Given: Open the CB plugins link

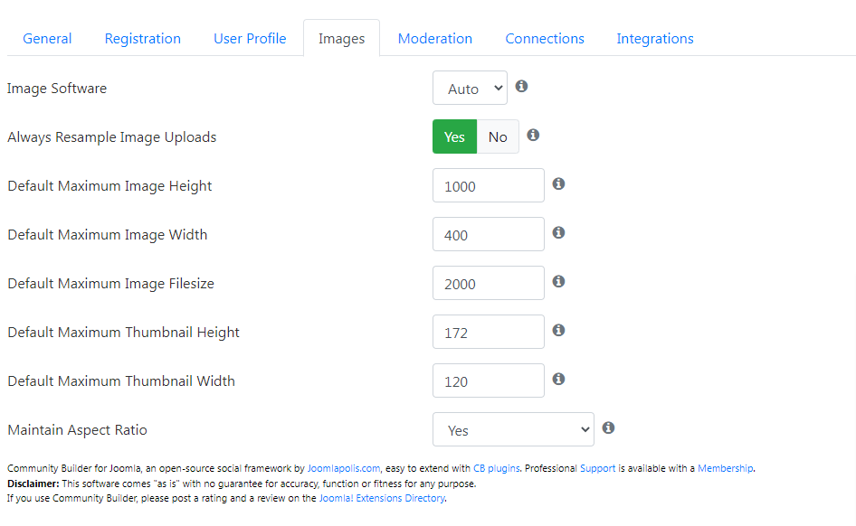Looking at the screenshot, I should click(496, 469).
